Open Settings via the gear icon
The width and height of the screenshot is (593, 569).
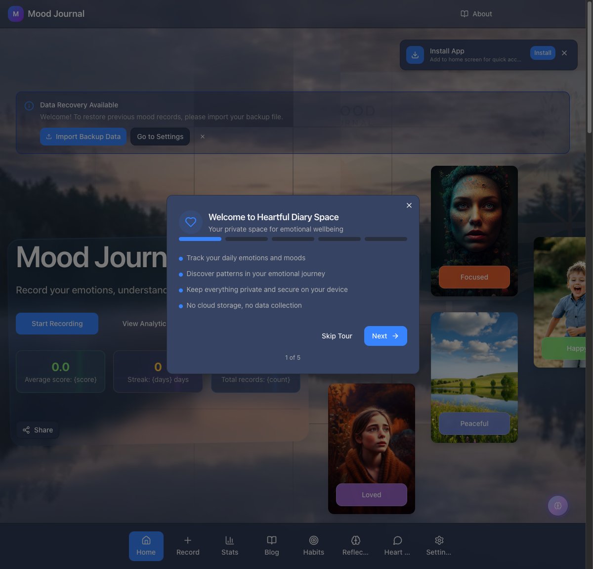tap(438, 546)
